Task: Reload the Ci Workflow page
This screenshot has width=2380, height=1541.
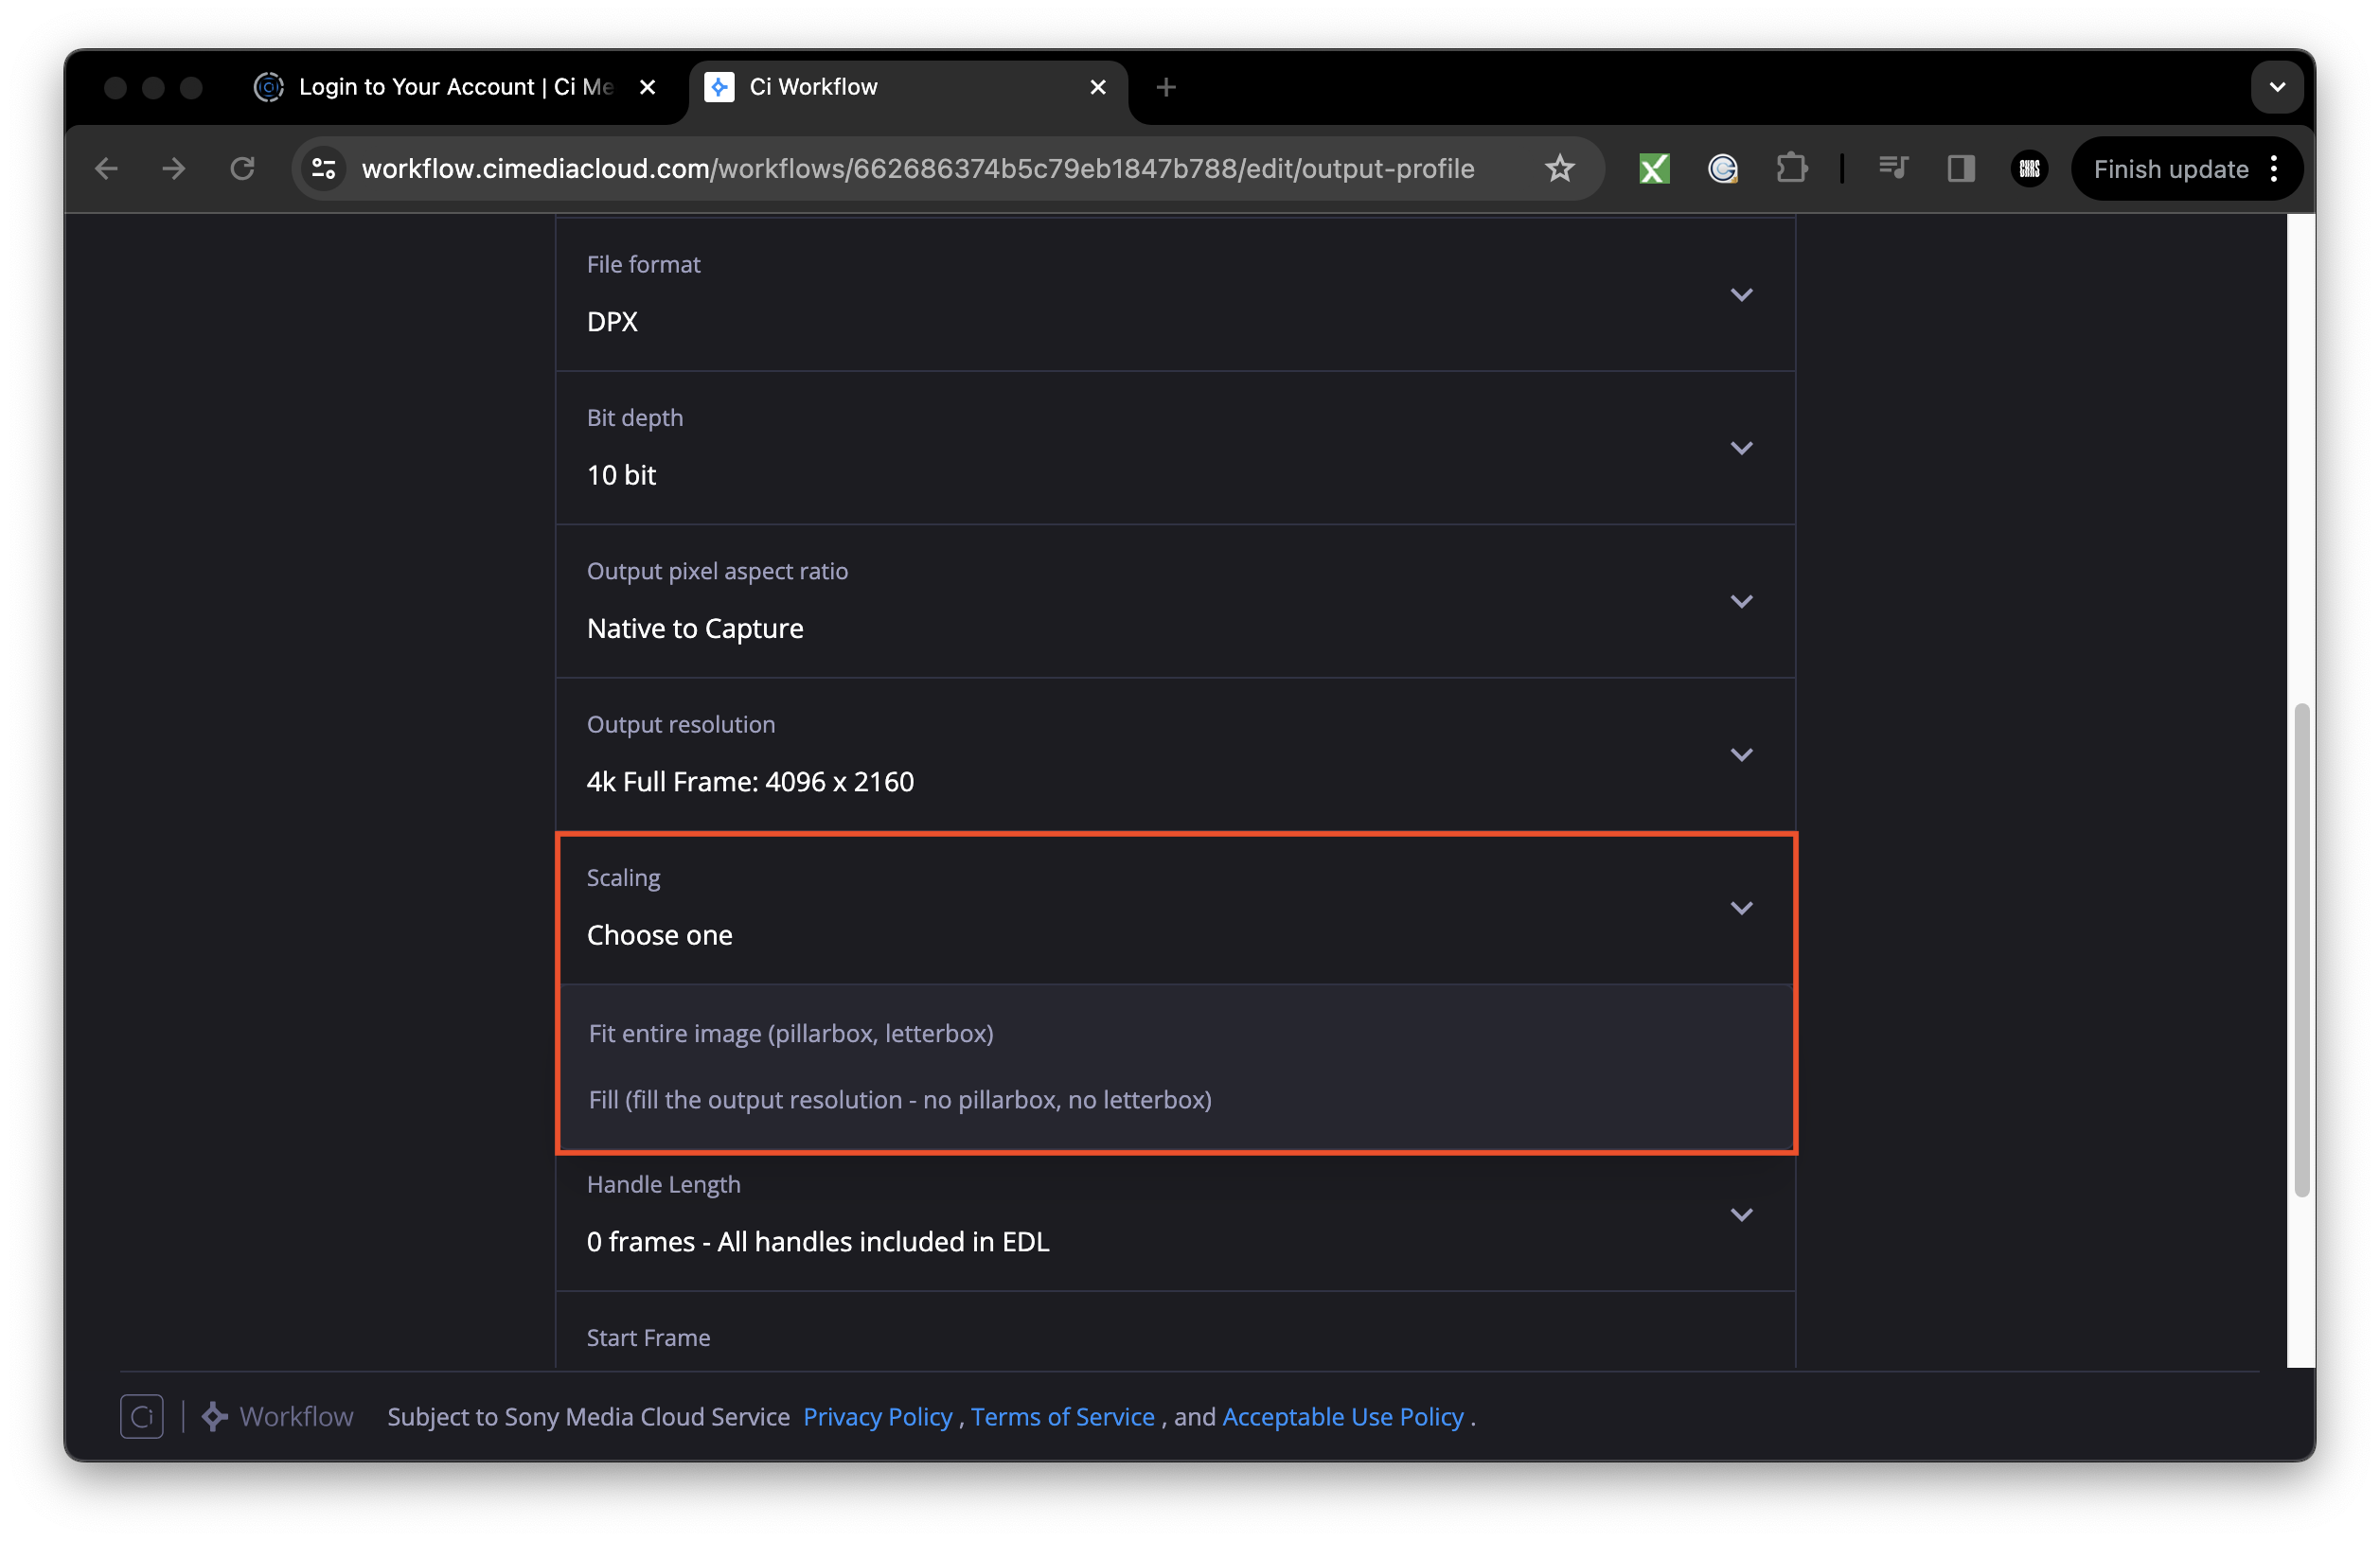Action: pos(242,168)
